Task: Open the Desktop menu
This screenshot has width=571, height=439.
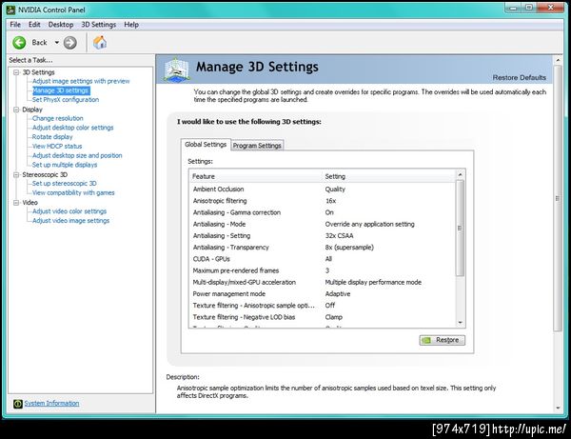Action: pos(61,25)
